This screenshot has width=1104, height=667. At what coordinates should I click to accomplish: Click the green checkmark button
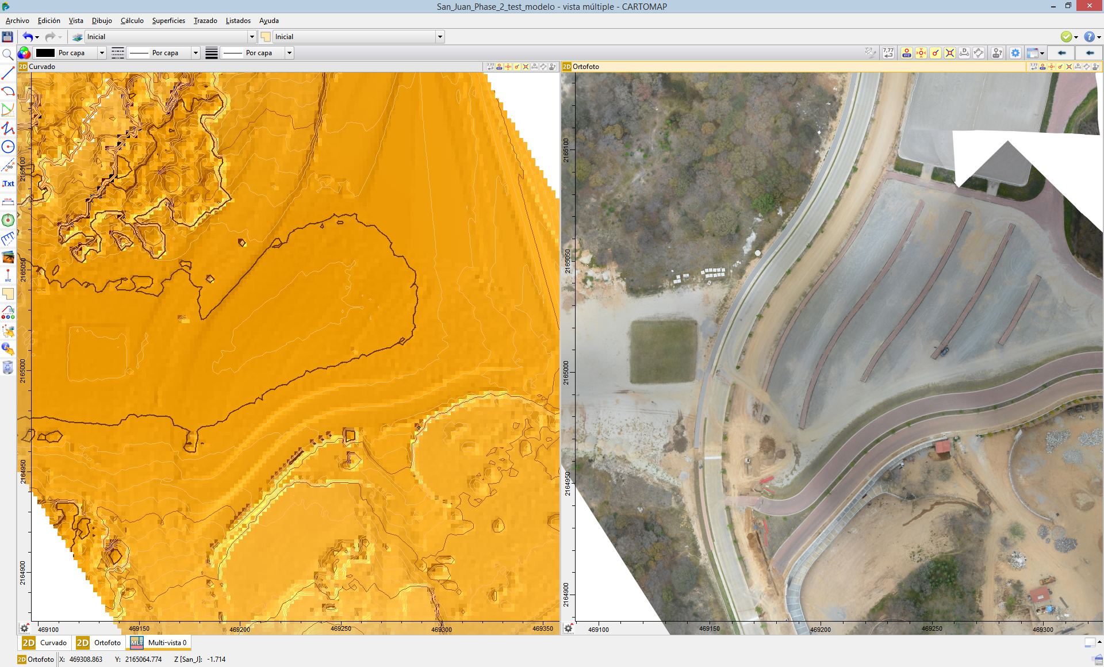pyautogui.click(x=1066, y=37)
